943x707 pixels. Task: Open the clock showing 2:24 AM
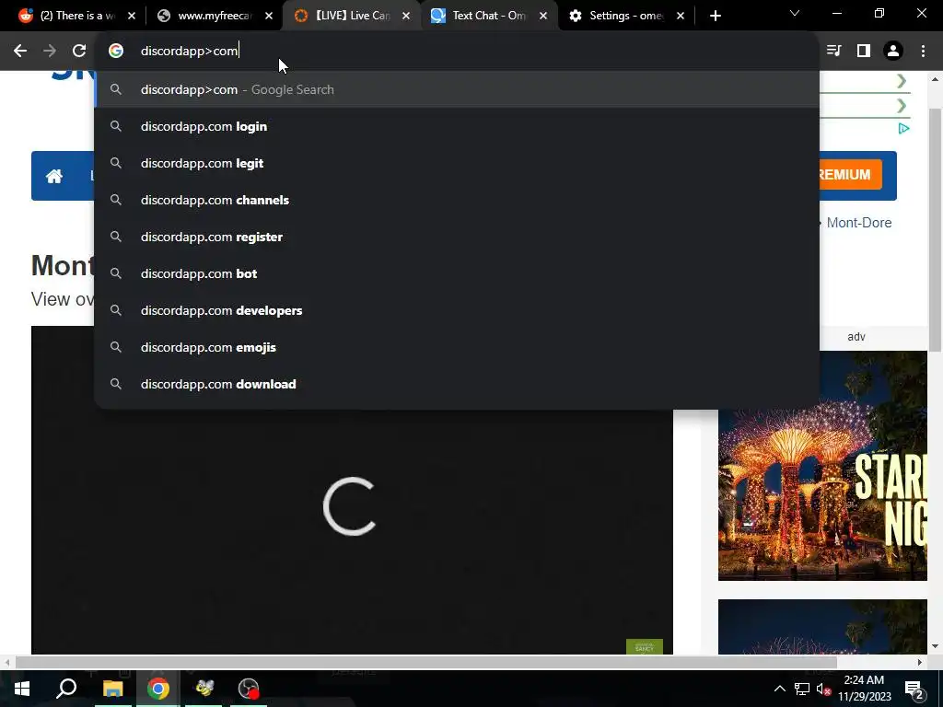tap(864, 689)
